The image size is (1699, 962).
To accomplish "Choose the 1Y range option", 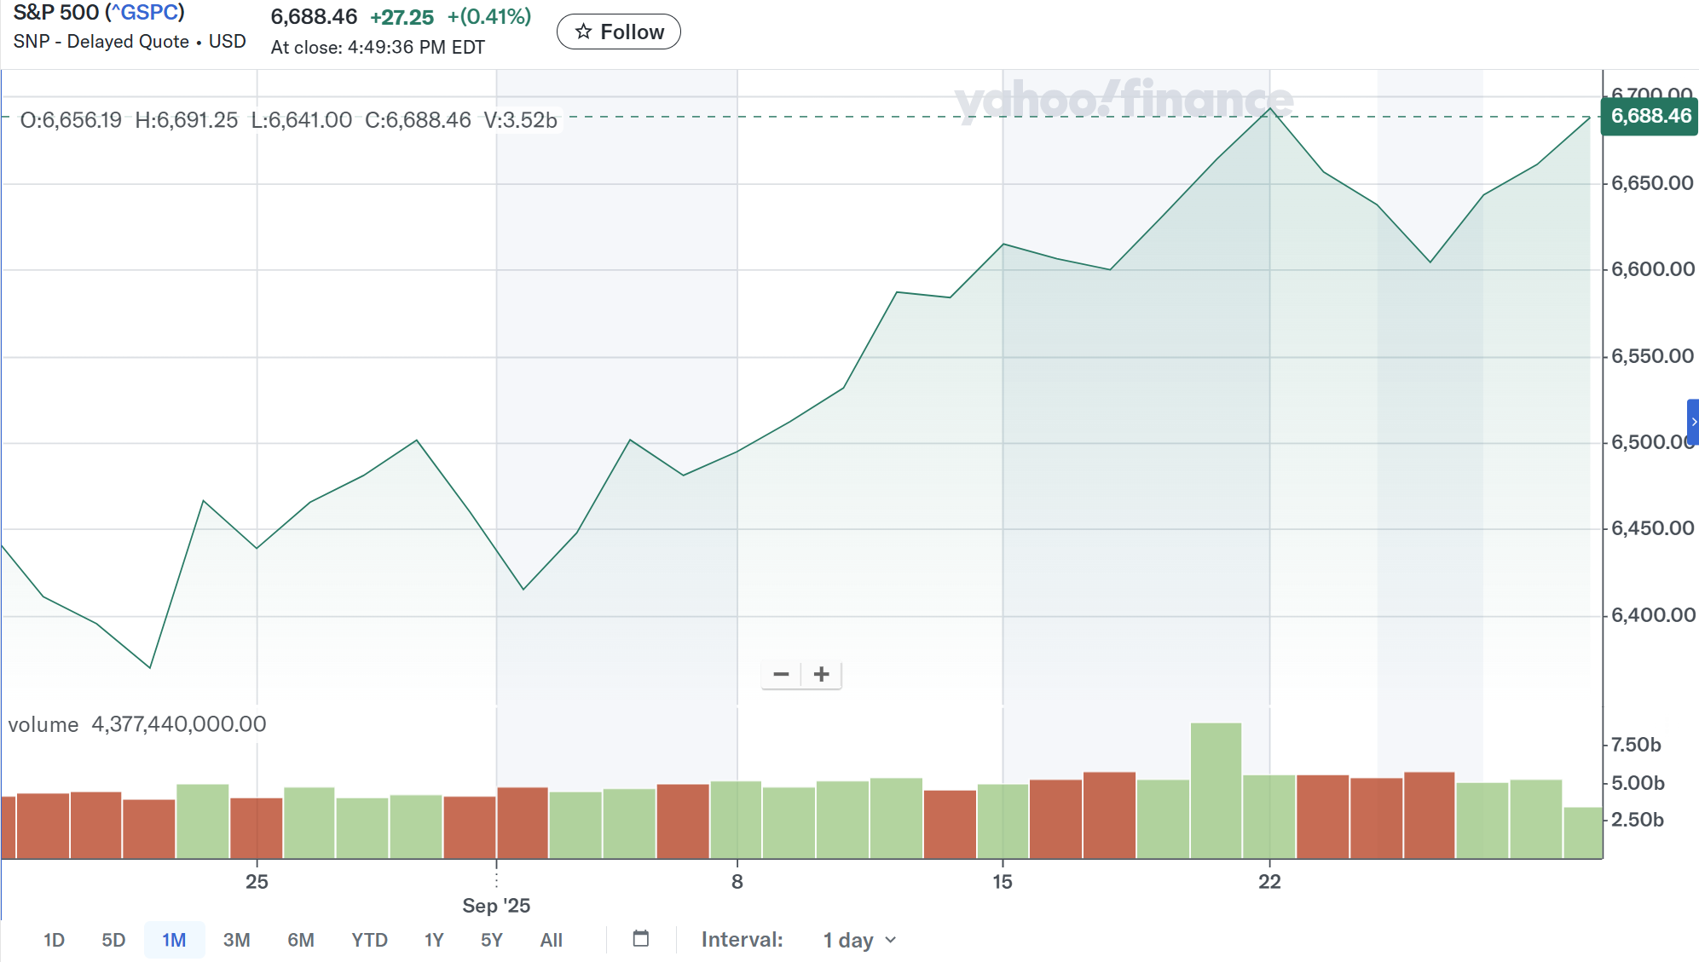I will coord(434,940).
